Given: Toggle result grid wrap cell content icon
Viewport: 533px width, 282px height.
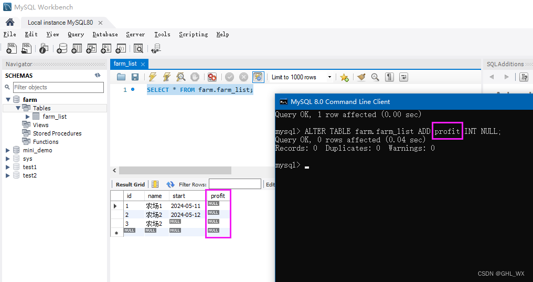Looking at the screenshot, I should click(155, 184).
